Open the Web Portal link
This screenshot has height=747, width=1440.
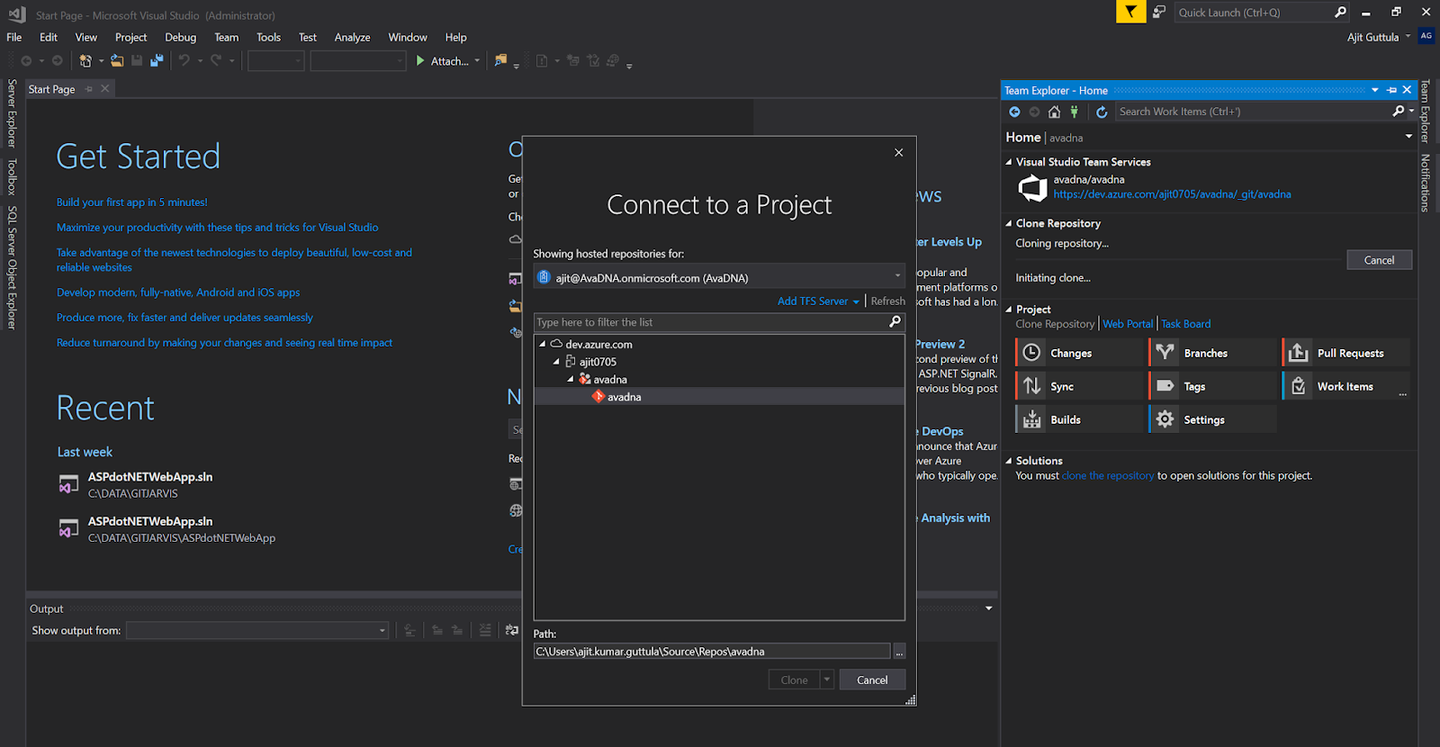point(1128,324)
